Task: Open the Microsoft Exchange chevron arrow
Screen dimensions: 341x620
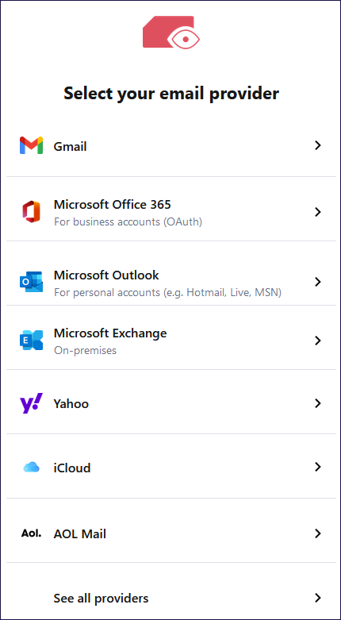Action: click(317, 341)
